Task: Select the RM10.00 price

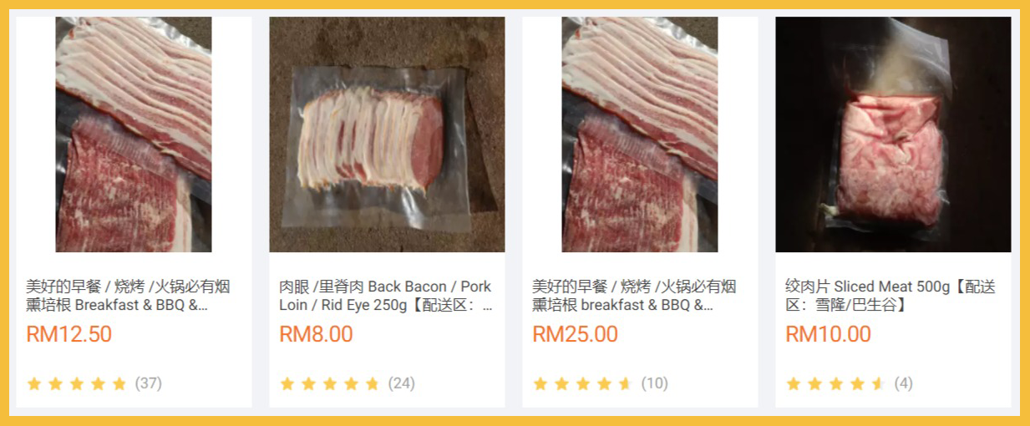Action: coord(828,334)
